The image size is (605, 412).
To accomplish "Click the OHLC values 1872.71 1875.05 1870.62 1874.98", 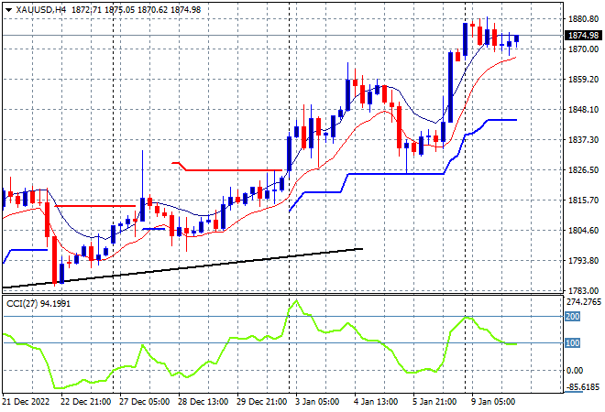I will point(137,10).
